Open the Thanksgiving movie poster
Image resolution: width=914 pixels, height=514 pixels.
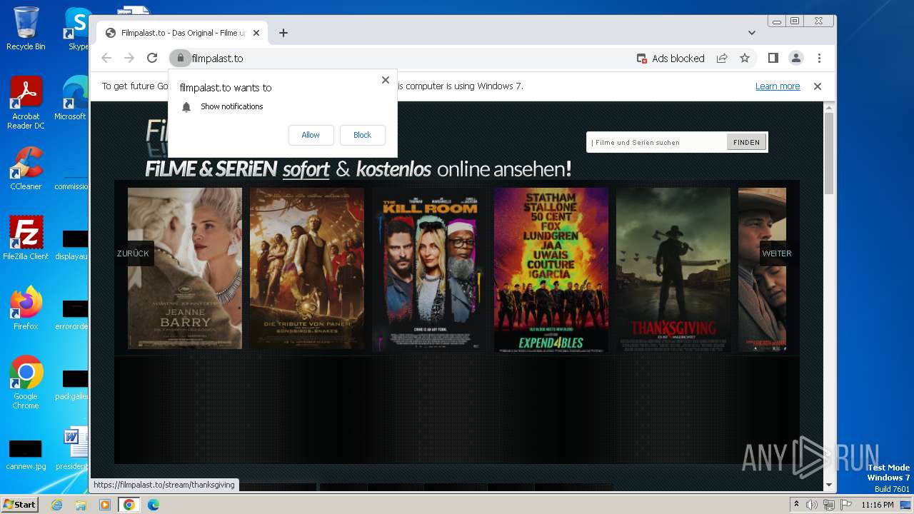(673, 270)
